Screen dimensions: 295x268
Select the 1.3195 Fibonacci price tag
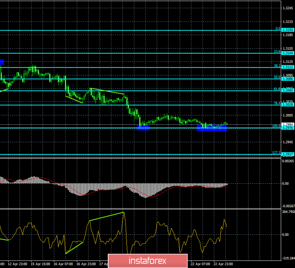coord(288,30)
